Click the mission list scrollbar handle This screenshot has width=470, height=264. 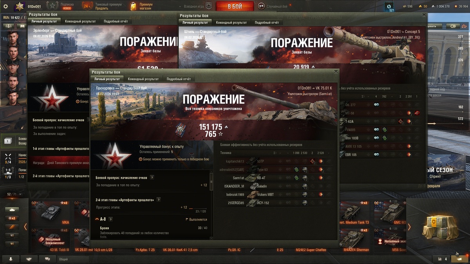click(212, 181)
